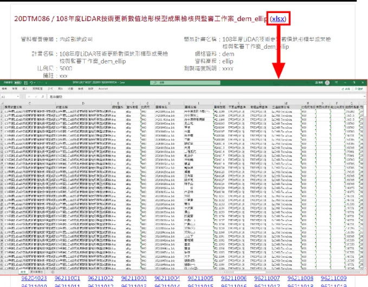Open the Name Box dropdown arrow
This screenshot has height=287, width=368.
point(18,97)
